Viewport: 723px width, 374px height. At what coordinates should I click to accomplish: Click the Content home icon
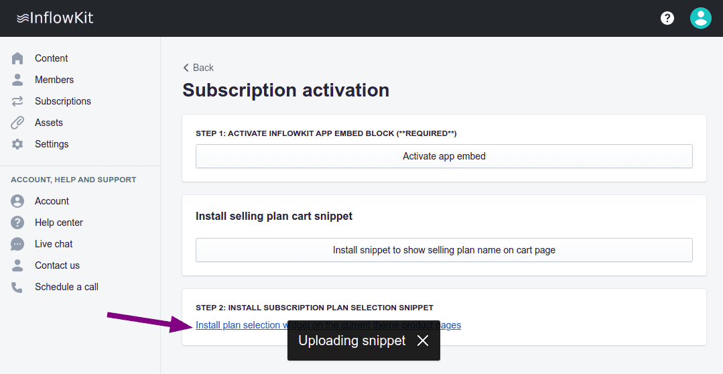[x=17, y=58]
